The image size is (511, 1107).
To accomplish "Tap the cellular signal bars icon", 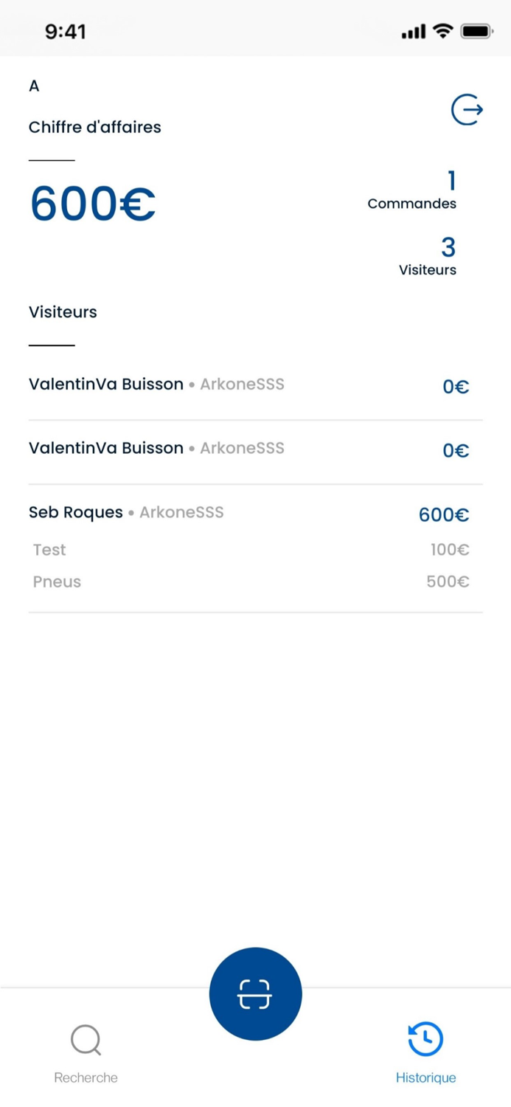I will (x=413, y=32).
